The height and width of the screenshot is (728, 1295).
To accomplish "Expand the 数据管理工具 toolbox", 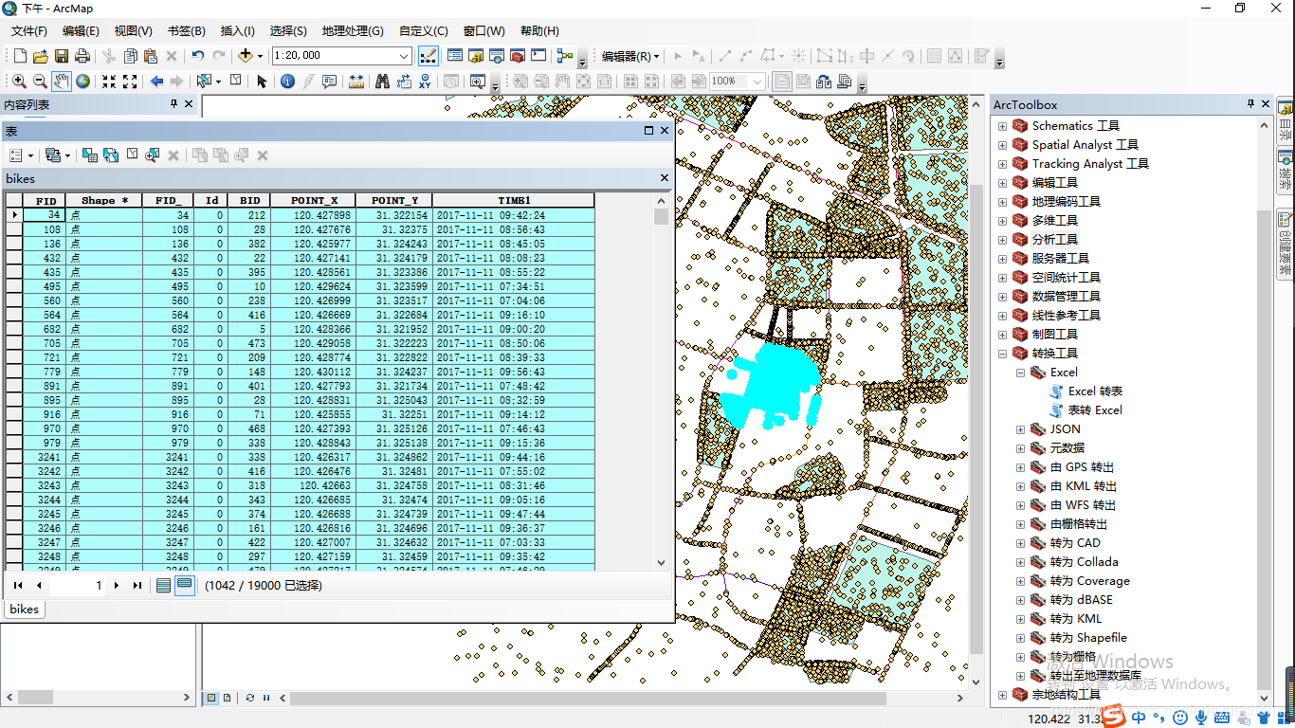I will 1002,297.
